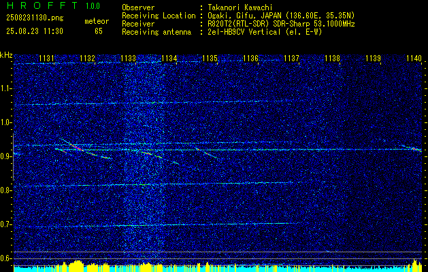The height and width of the screenshot is (272, 428).
Task: Click the date stamp 25.08.23 11:30
Action: click(35, 31)
